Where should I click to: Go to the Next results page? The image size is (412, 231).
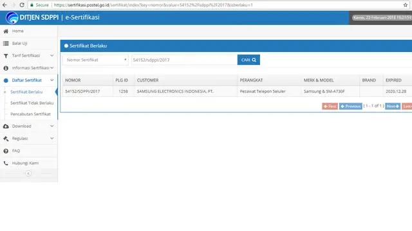(393, 106)
